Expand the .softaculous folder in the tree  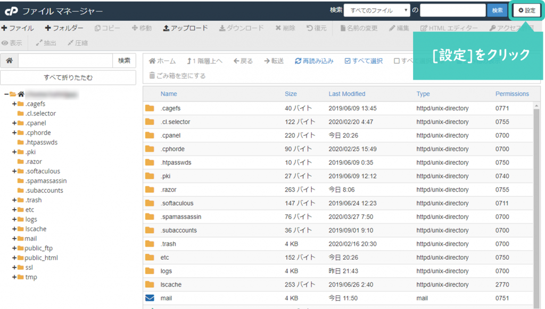coord(14,171)
